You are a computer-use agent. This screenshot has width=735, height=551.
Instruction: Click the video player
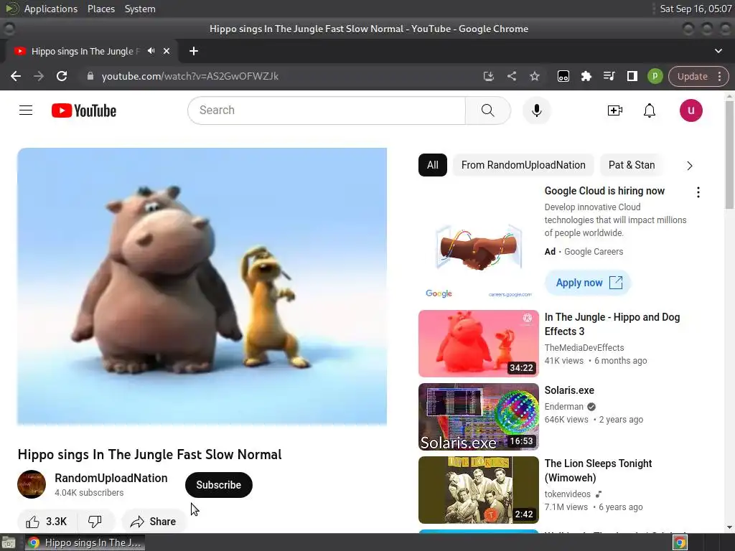coord(202,286)
